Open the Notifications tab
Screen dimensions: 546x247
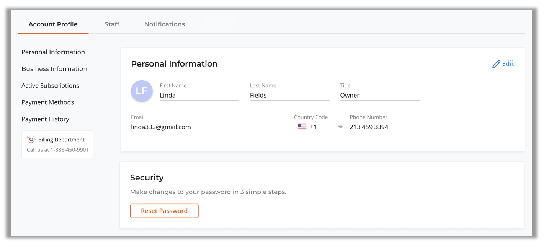164,24
